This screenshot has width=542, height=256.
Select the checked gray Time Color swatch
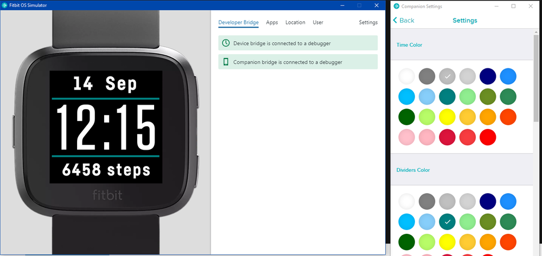pyautogui.click(x=447, y=76)
